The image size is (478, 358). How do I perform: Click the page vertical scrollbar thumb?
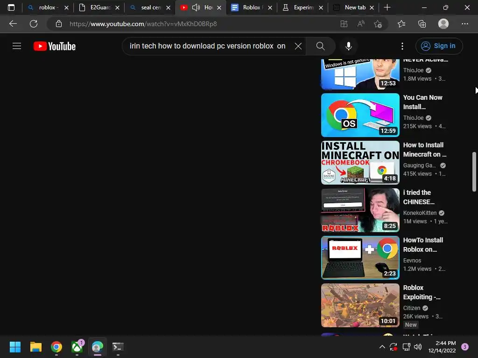click(474, 172)
